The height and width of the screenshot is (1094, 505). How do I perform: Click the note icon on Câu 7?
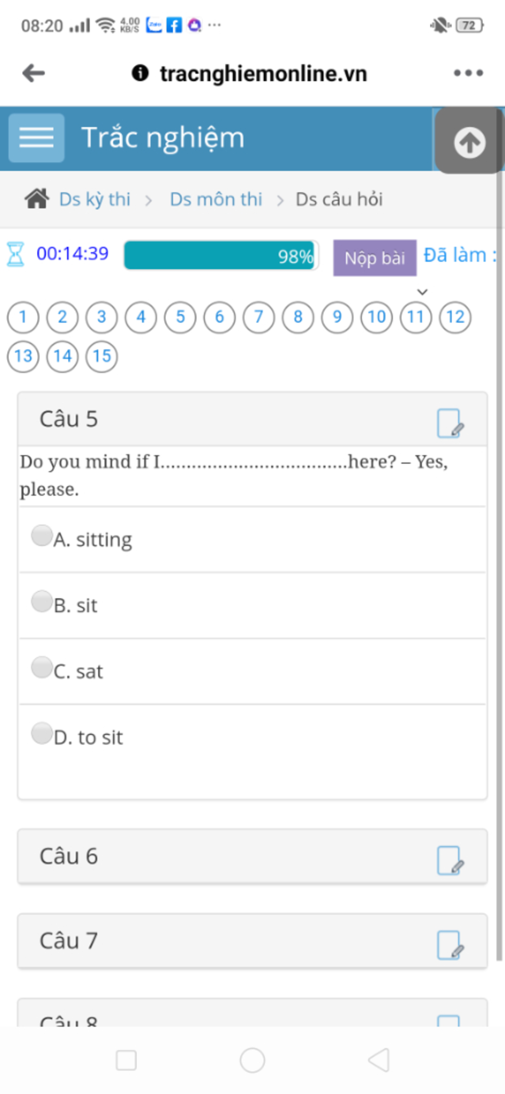[450, 944]
